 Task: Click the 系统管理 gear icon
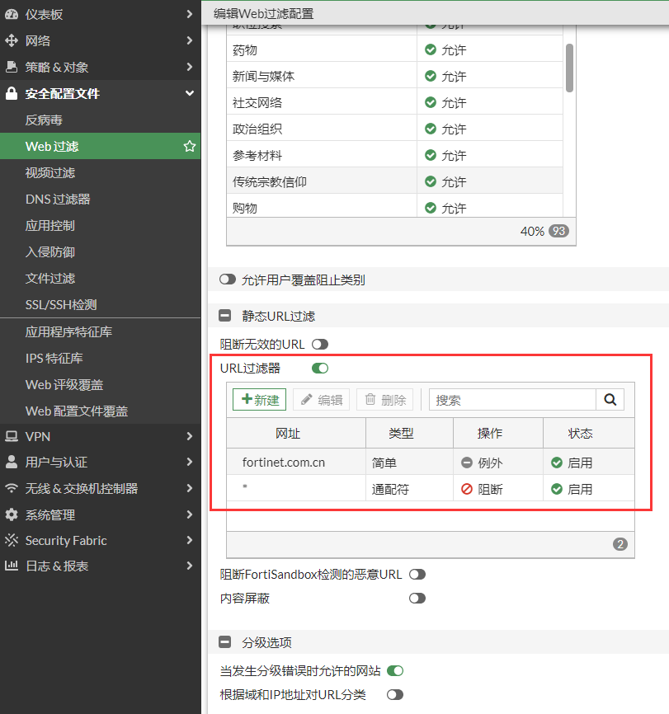[x=12, y=514]
